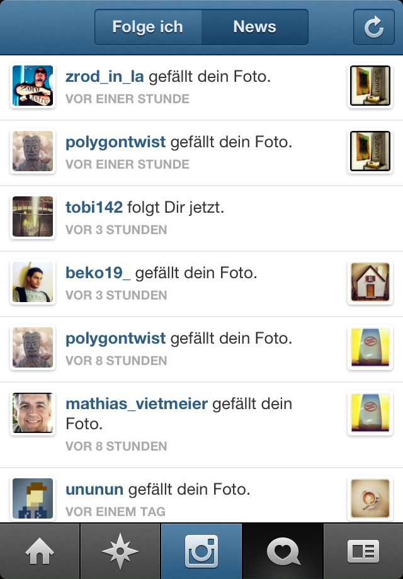Image resolution: width=403 pixels, height=579 pixels.
Task: Tap mathias_vietmeier smiling avatar
Action: 33,413
